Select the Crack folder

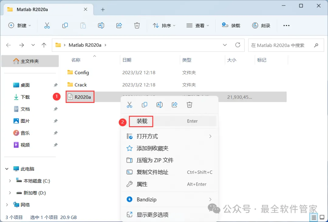point(77,85)
